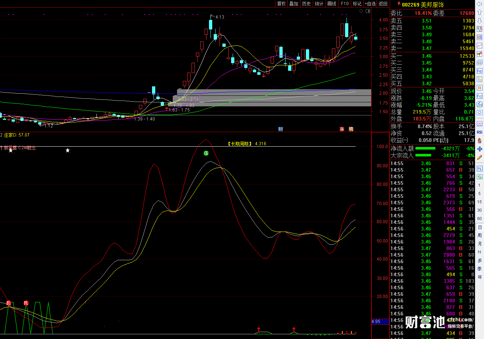Click the back arrow icon in right sidebar
484x339 pixels.
point(480,4)
